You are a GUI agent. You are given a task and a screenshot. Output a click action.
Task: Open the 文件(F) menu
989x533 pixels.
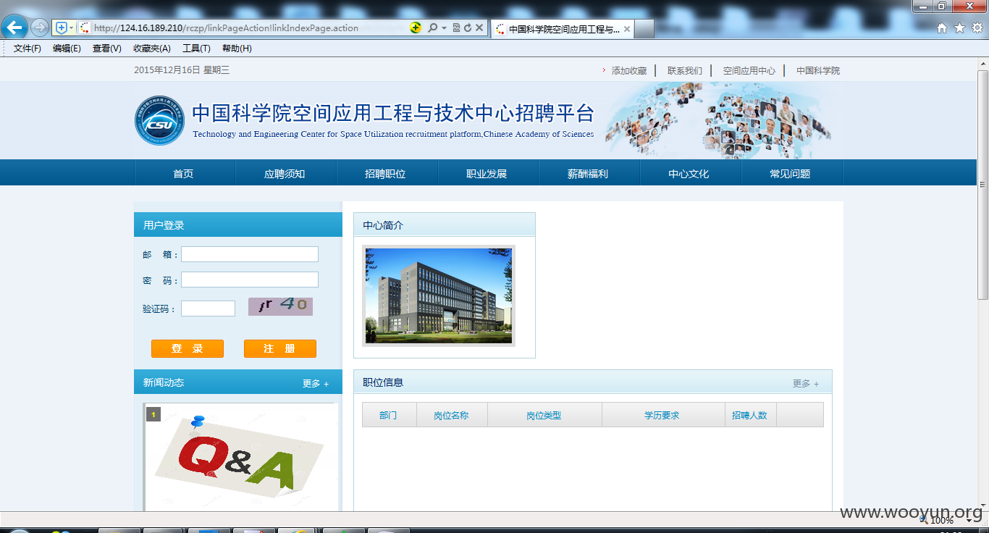28,49
